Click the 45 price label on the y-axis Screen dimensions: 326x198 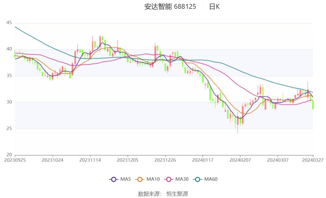coord(9,23)
